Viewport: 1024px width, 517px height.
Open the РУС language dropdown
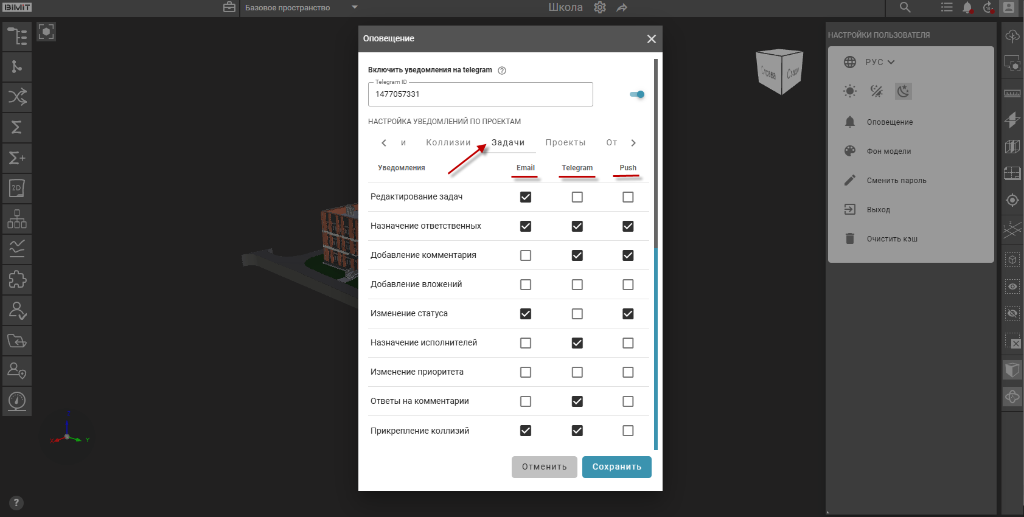[880, 62]
